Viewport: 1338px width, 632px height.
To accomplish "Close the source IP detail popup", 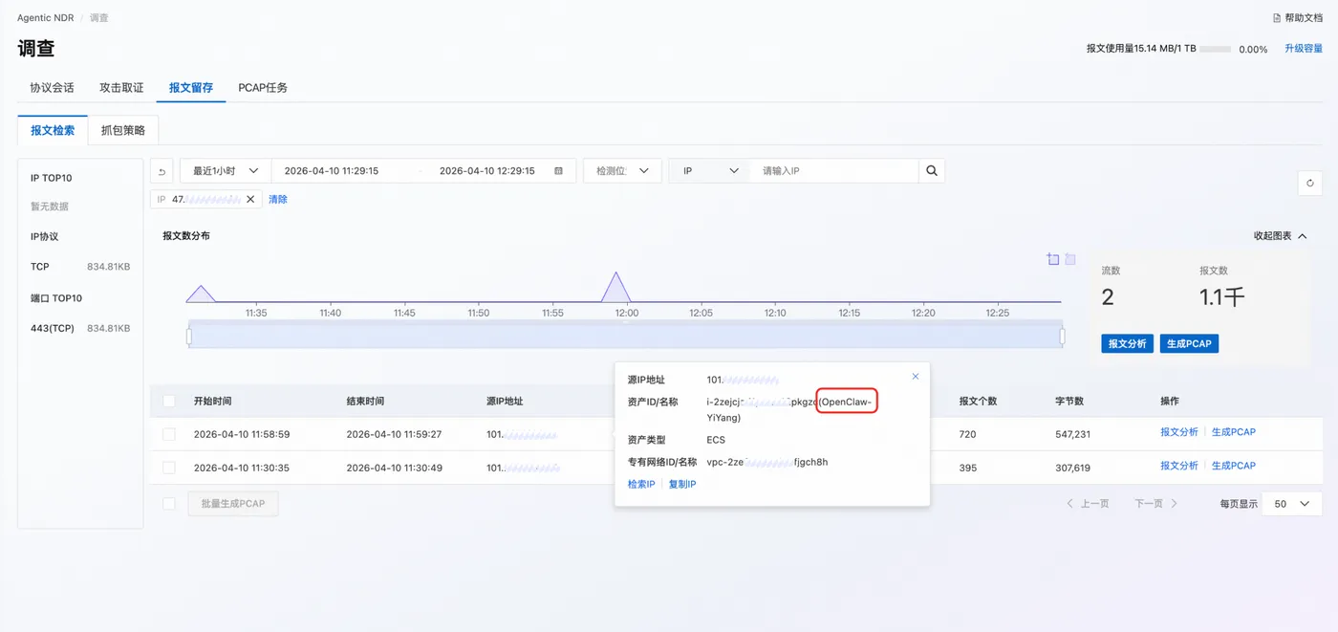I will (x=915, y=377).
